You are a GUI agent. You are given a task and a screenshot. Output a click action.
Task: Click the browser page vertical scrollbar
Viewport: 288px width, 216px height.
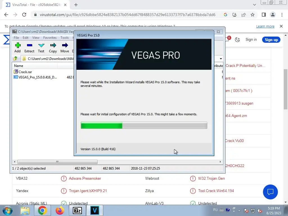(286, 89)
